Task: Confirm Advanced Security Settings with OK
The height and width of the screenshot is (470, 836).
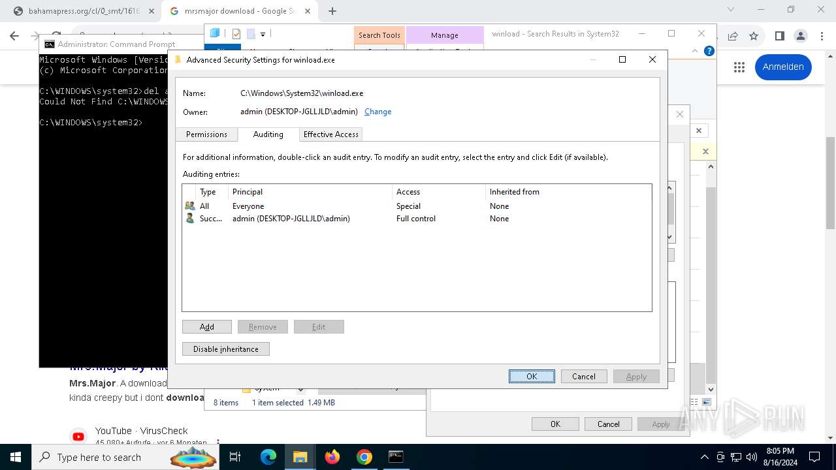Action: [532, 377]
